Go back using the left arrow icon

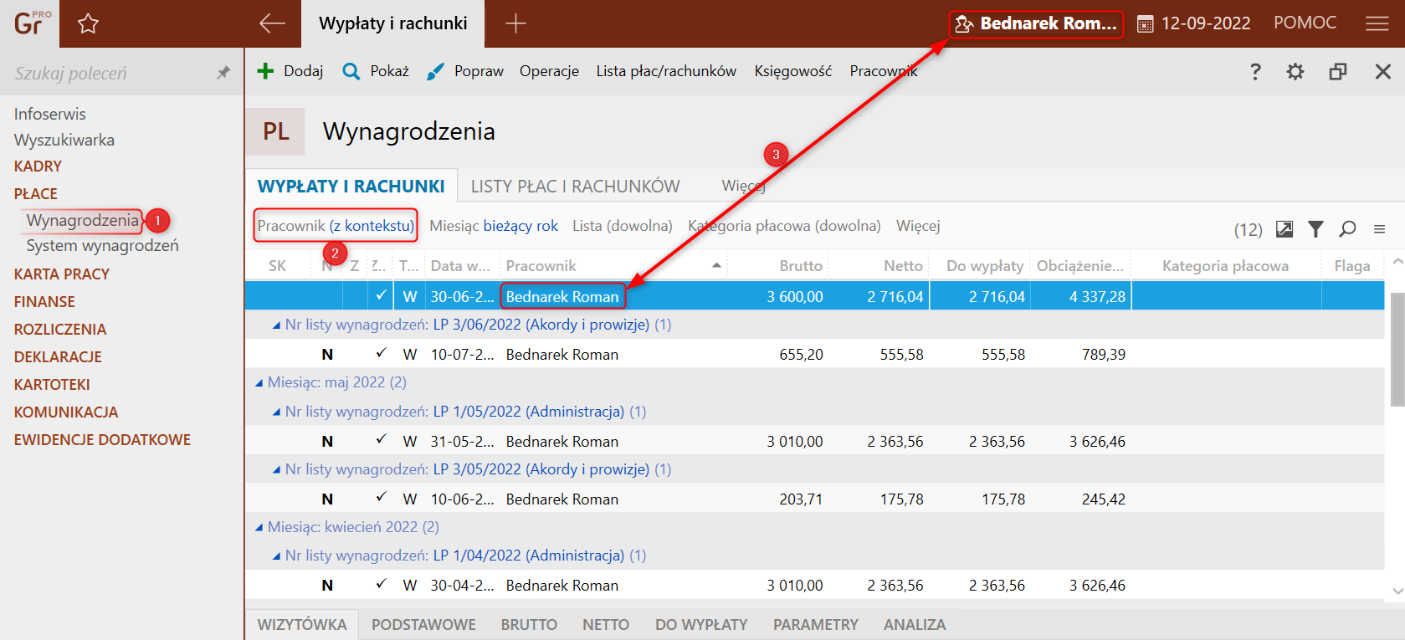click(272, 23)
